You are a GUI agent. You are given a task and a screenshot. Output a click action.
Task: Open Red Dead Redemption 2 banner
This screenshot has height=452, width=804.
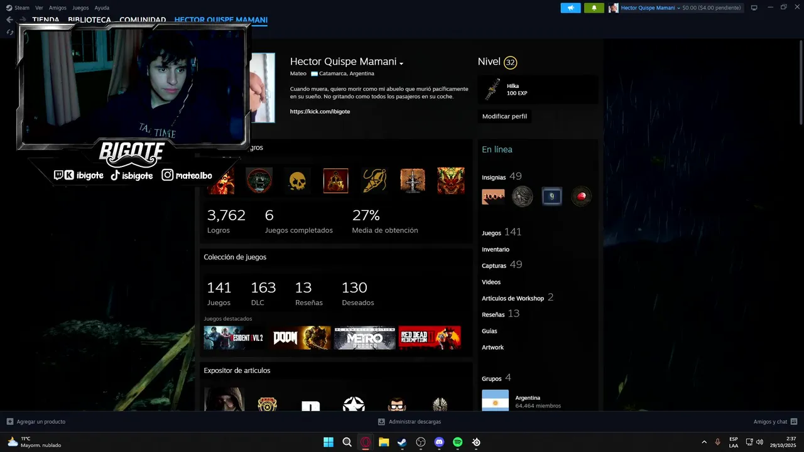(x=430, y=338)
